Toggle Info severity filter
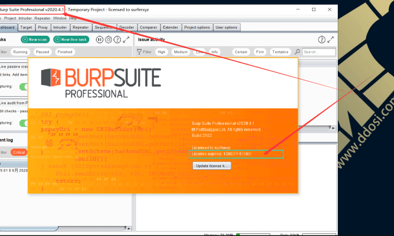Viewport: 394px width, 236px height. (214, 52)
